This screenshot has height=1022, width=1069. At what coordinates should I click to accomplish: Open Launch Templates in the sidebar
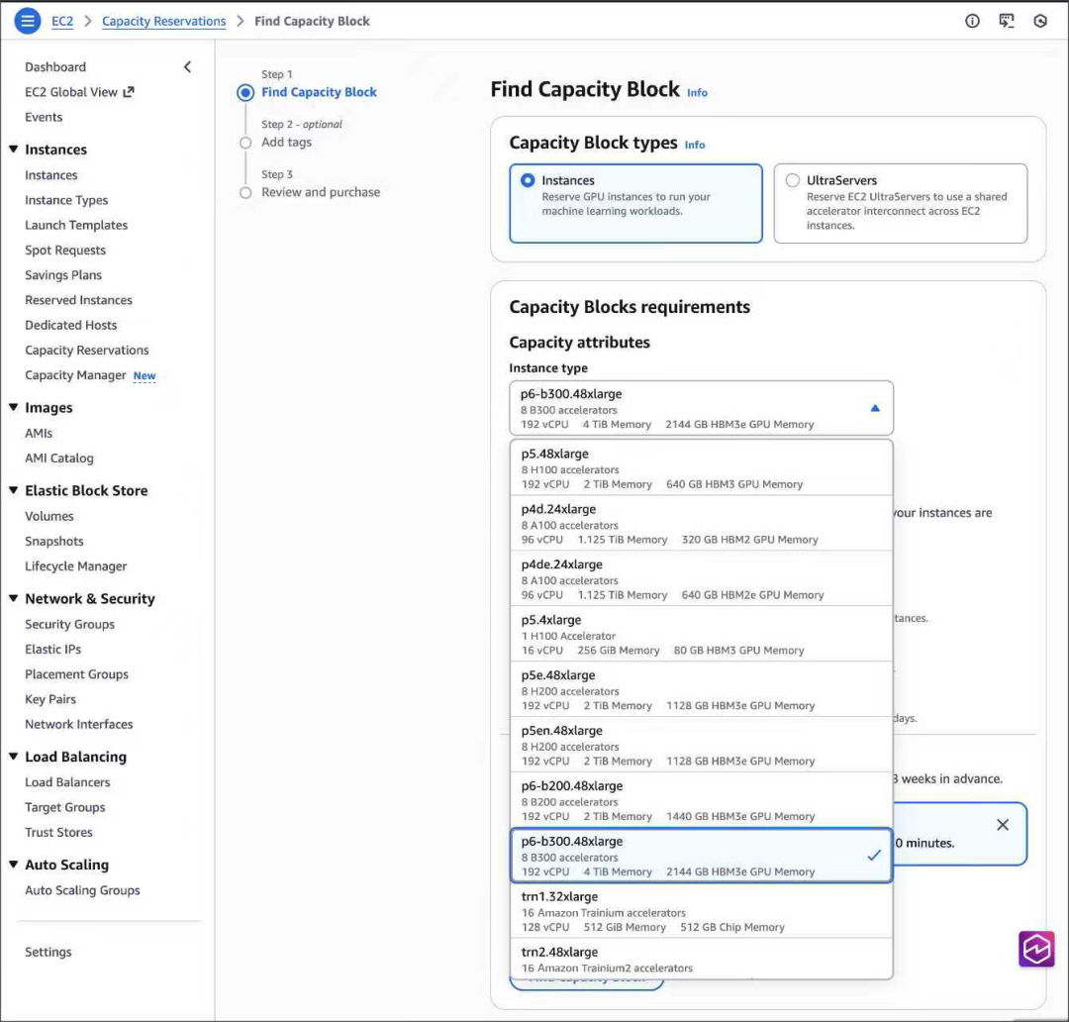76,225
